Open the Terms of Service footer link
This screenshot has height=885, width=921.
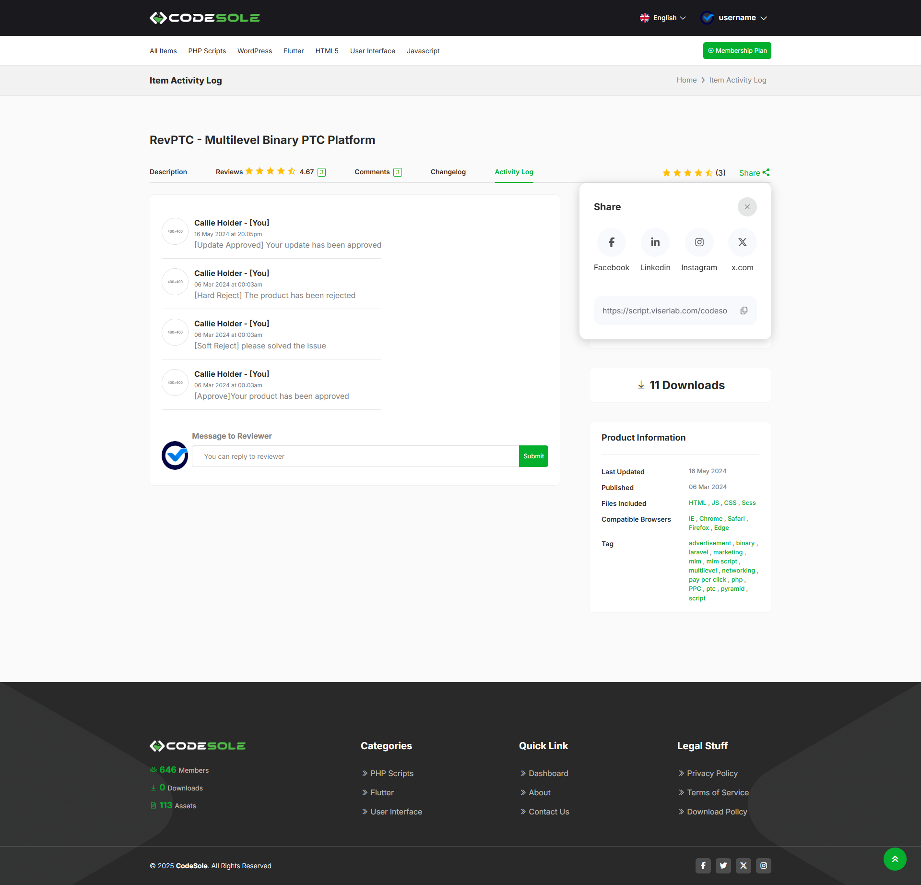pyautogui.click(x=718, y=792)
